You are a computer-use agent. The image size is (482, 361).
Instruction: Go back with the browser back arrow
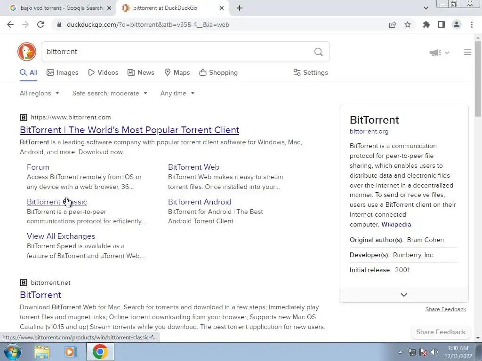pos(10,24)
